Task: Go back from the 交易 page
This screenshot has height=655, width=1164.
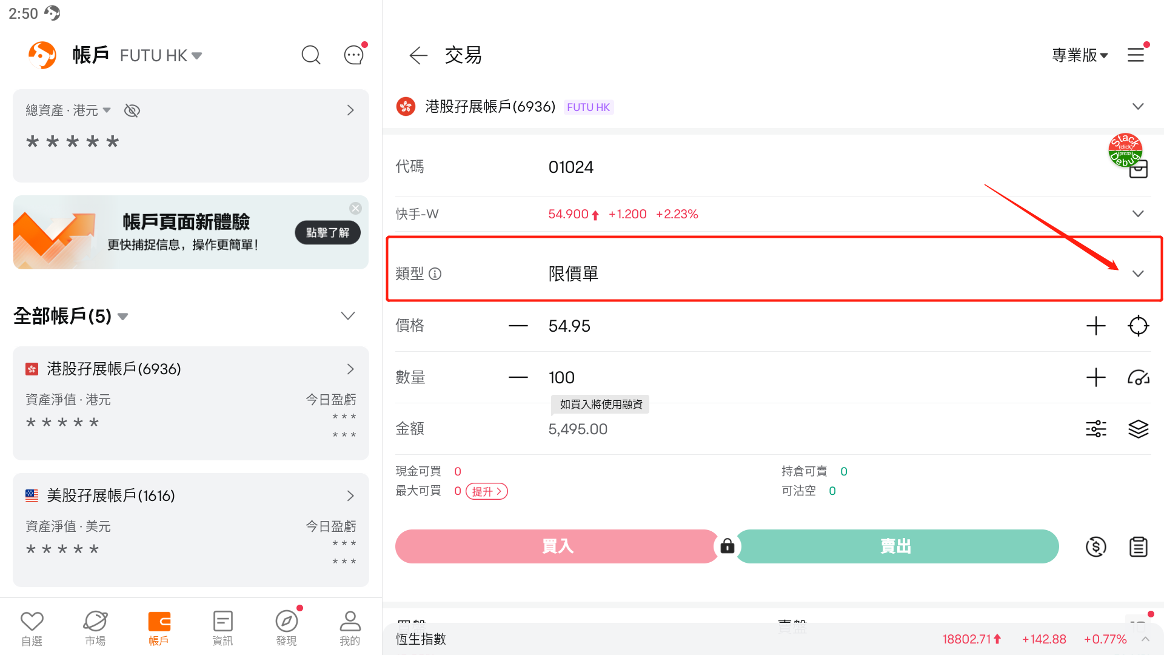Action: coord(418,56)
